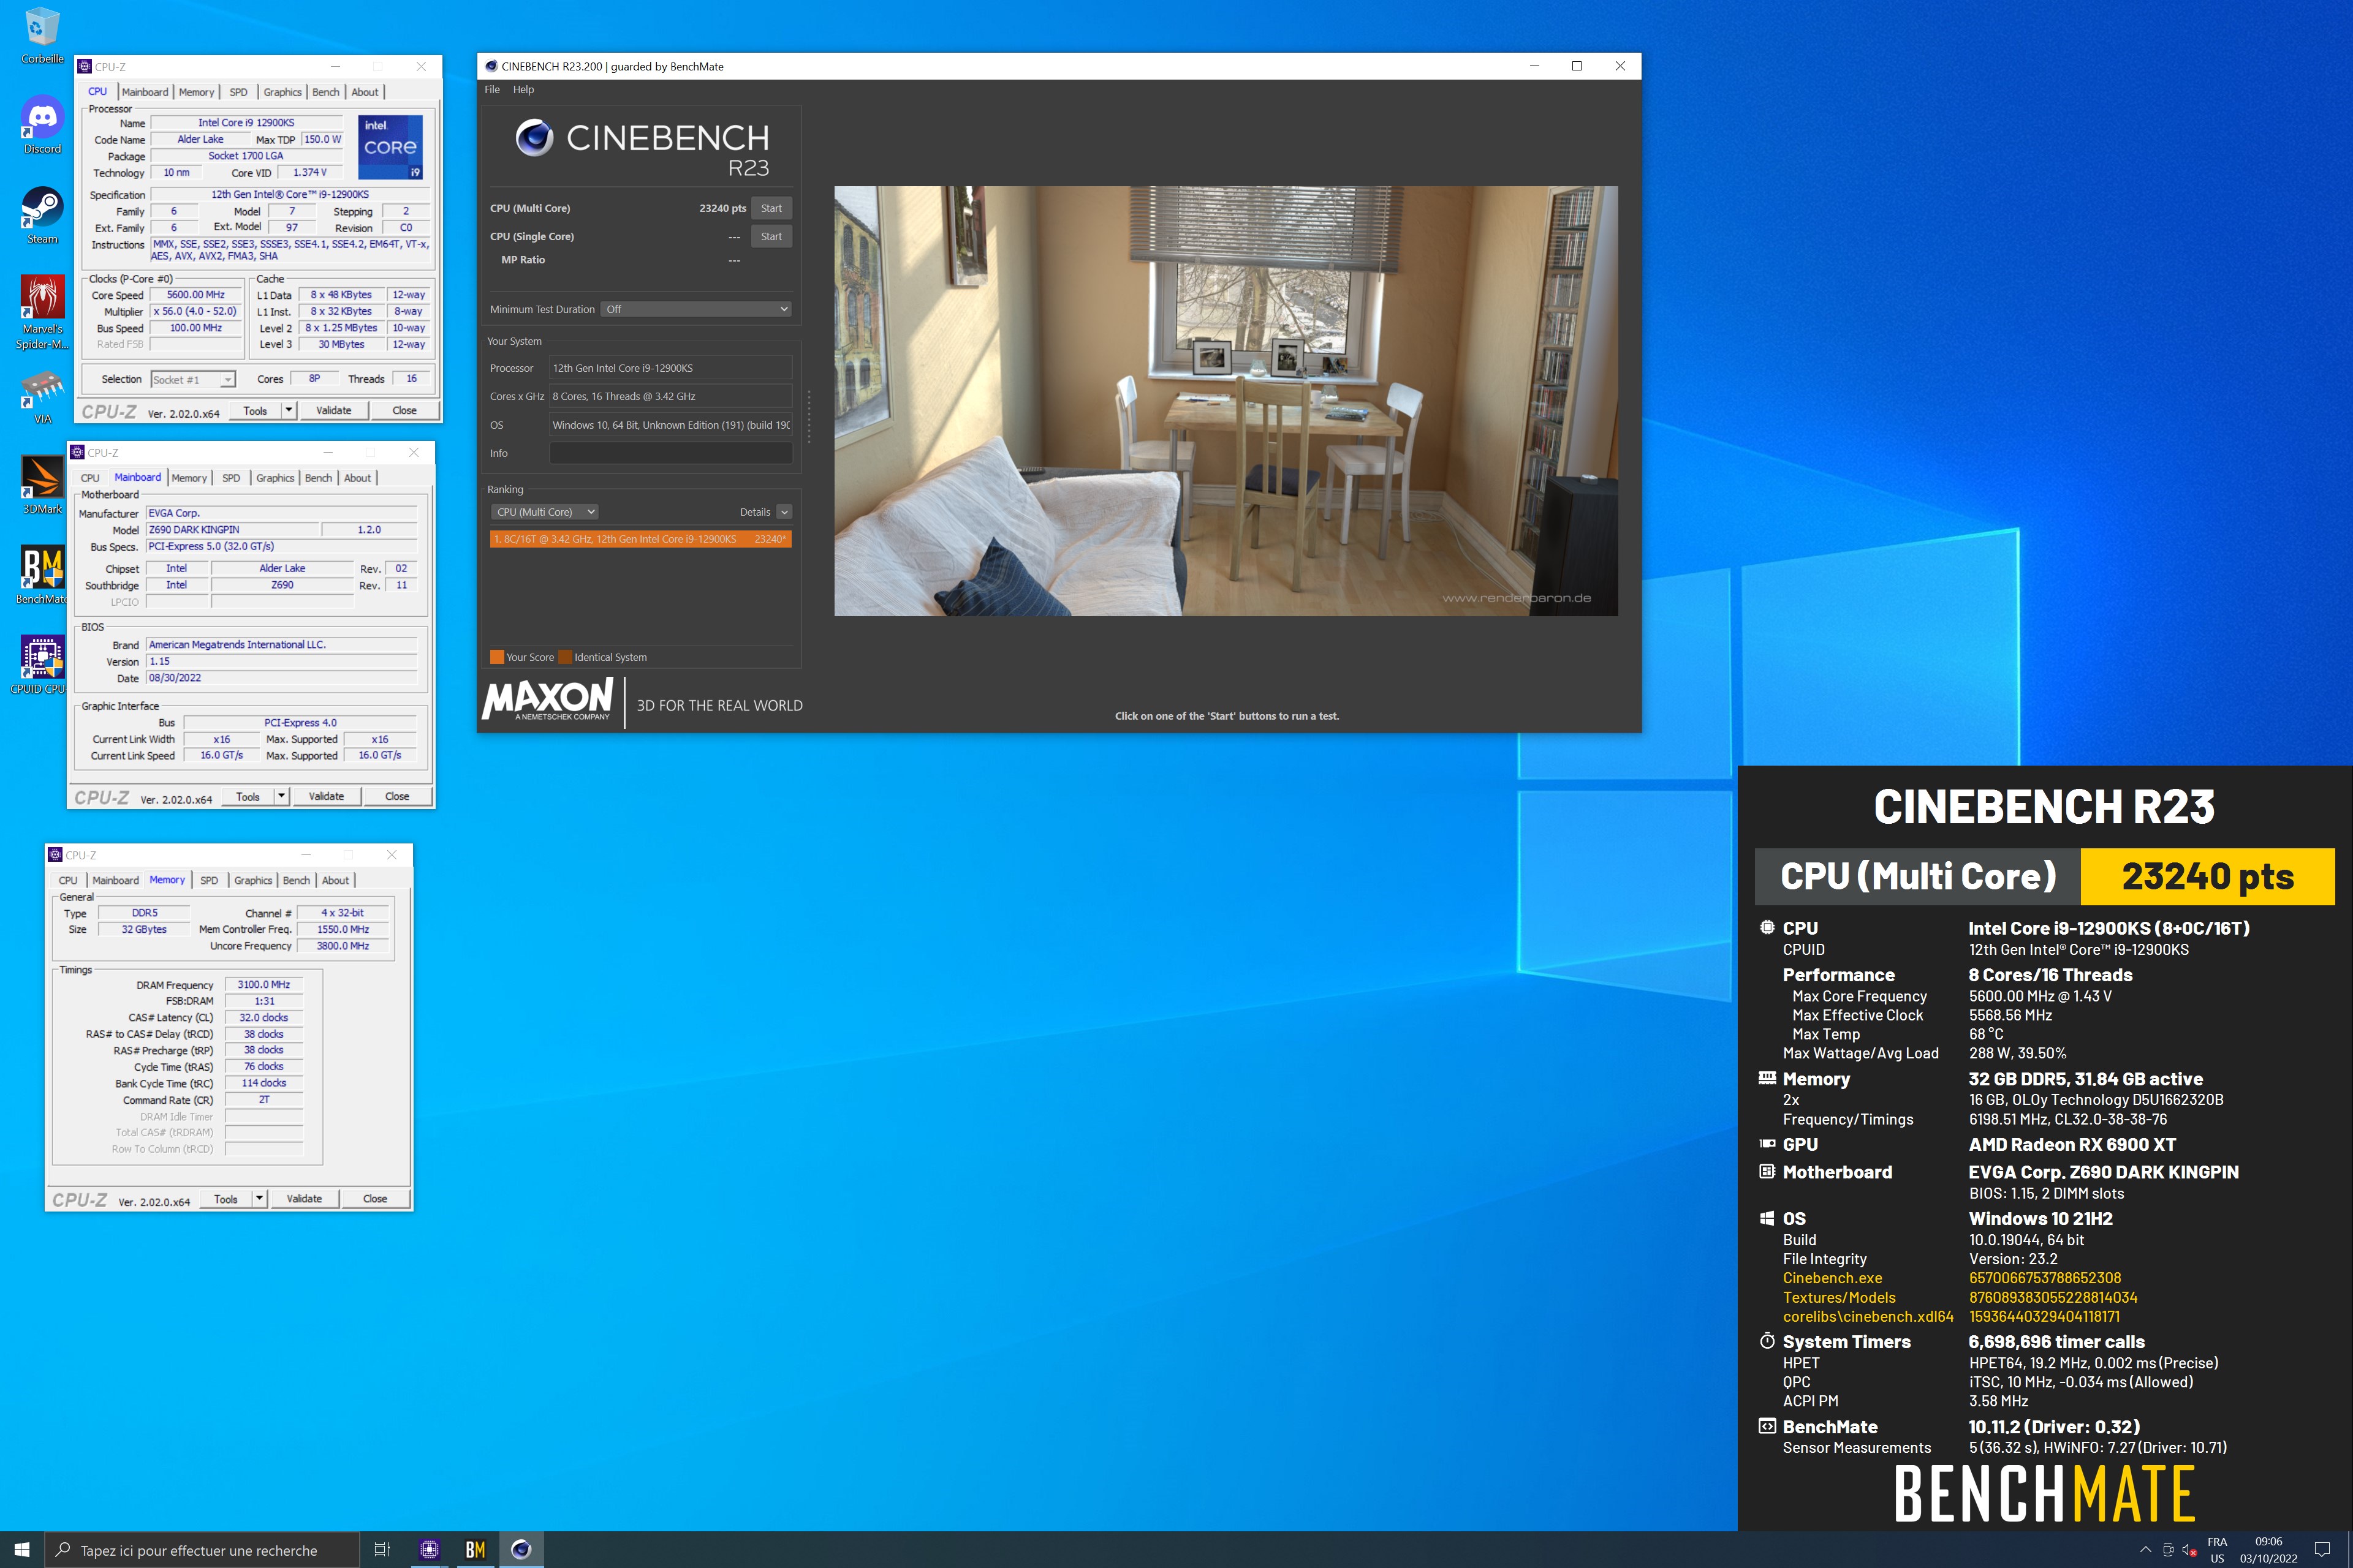The width and height of the screenshot is (2353, 1568).
Task: Open About tab in Memory CPU-Z window
Action: point(336,880)
